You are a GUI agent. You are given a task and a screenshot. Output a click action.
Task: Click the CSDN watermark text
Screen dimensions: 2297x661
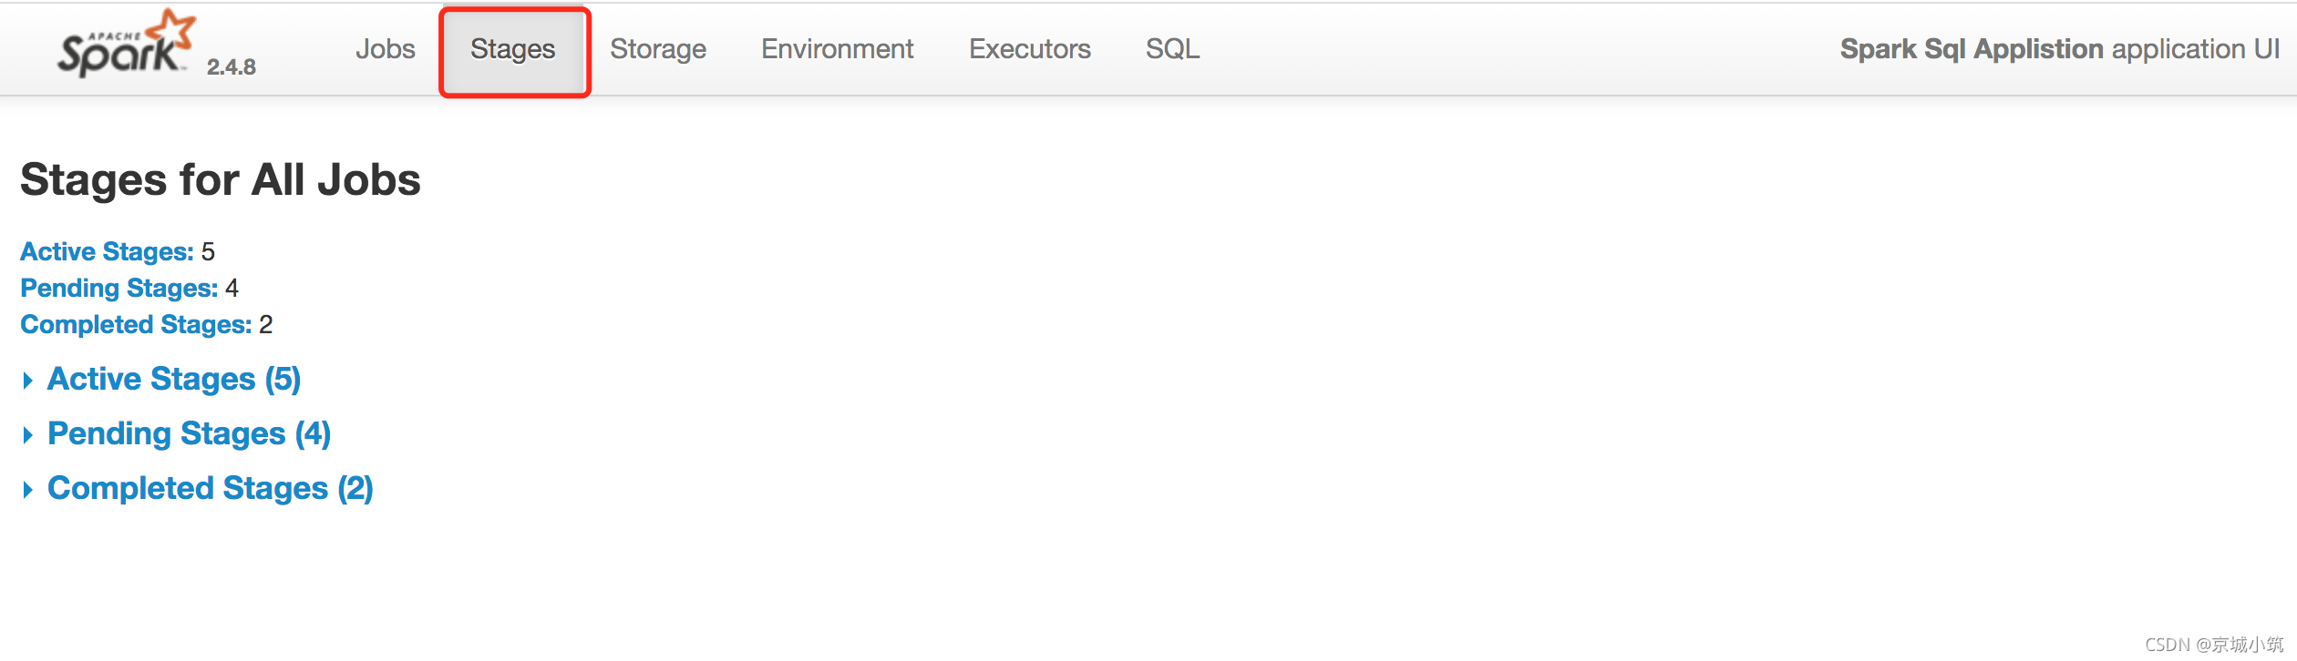click(2214, 645)
